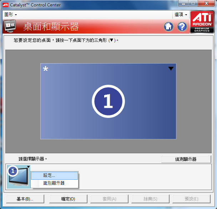
Task: Click the 基本(B)... button
Action: coord(25,199)
